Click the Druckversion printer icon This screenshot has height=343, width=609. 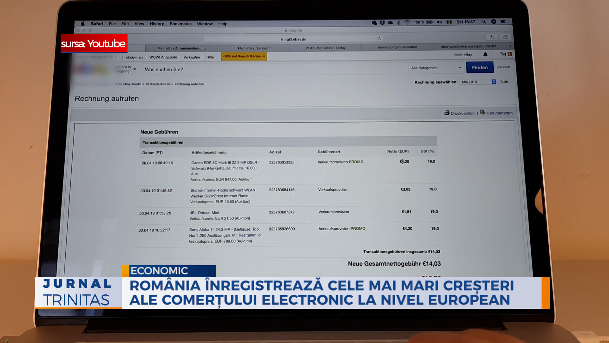tap(447, 113)
